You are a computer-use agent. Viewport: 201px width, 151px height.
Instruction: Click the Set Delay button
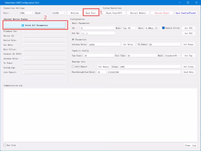click(128, 45)
